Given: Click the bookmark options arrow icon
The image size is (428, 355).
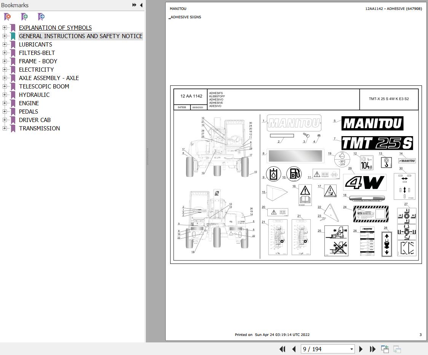Looking at the screenshot, I should coord(41,17).
